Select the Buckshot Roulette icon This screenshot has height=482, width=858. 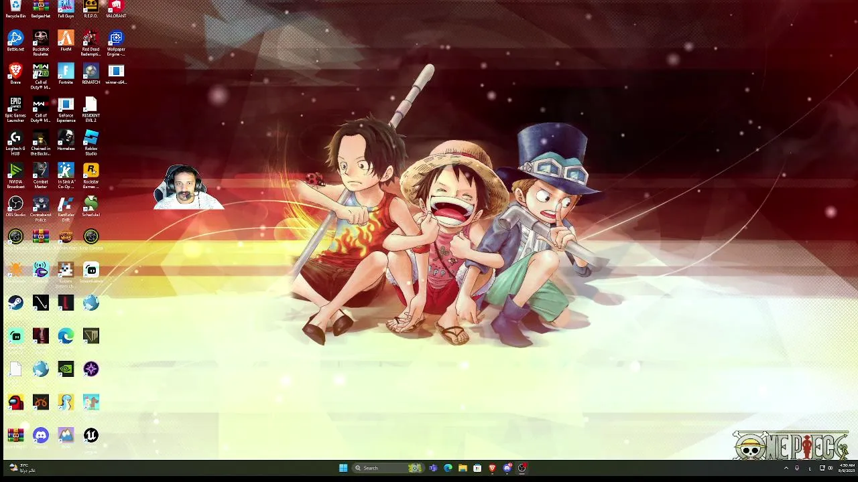[41, 43]
